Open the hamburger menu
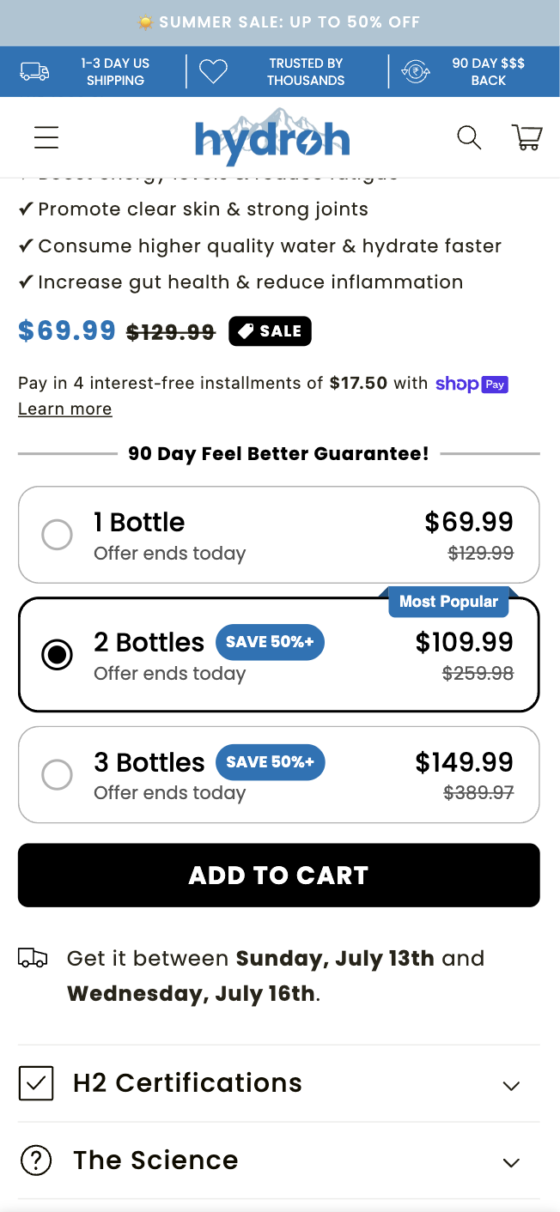Screen dimensions: 560x1212 46,137
